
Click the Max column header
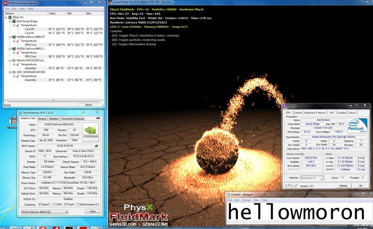click(x=94, y=13)
